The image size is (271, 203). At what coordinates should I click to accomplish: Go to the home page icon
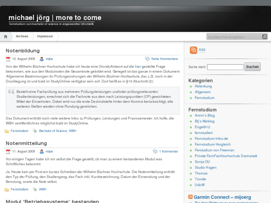pos(6,37)
